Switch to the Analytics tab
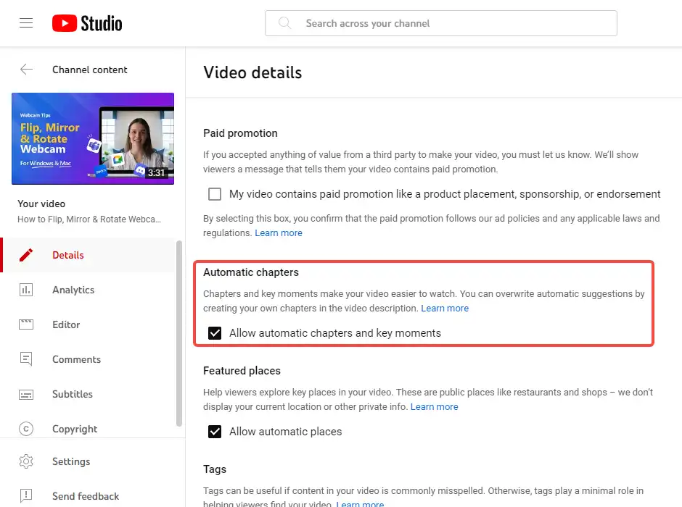The width and height of the screenshot is (682, 507). 73,290
